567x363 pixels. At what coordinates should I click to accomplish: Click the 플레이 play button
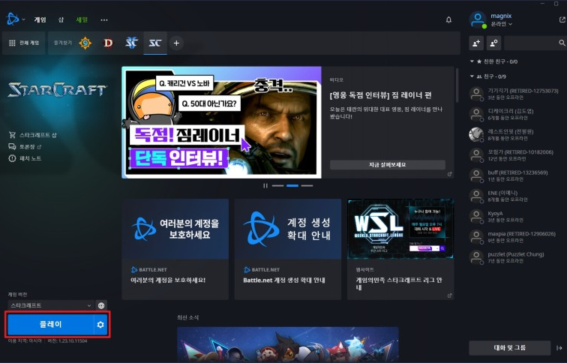click(51, 325)
